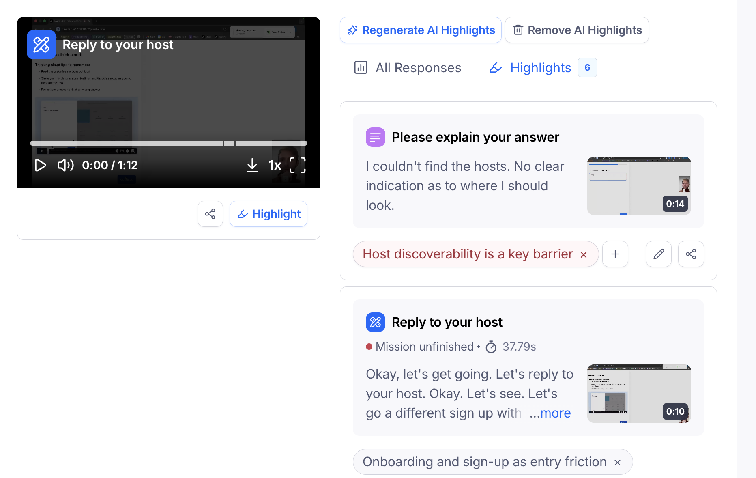
Task: Add a tag with the plus button
Action: click(615, 254)
